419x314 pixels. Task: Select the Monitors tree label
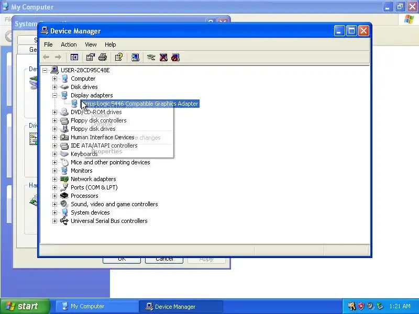pos(82,171)
